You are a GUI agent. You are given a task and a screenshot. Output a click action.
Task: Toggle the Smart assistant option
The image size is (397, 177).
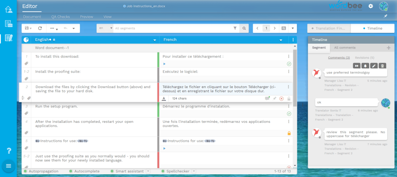[x=127, y=171]
